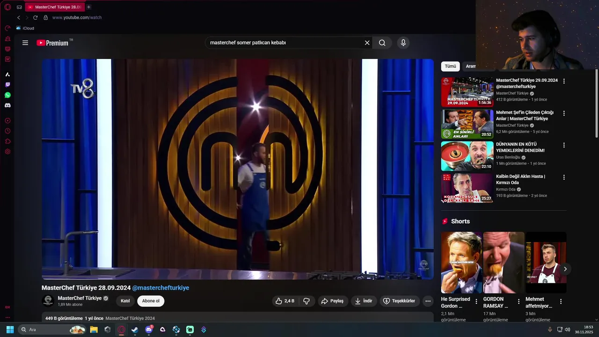Clear the search box with the X
The width and height of the screenshot is (599, 337).
[x=367, y=43]
